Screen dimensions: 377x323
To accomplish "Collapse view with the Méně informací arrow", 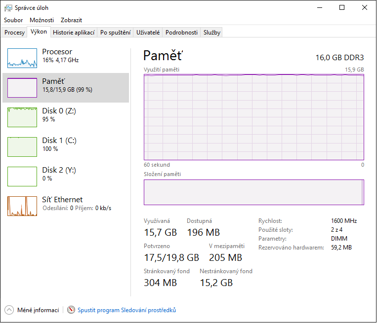I will coord(9,310).
